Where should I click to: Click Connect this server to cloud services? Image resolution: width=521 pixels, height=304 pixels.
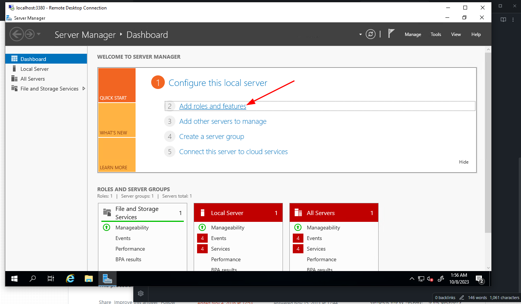233,152
